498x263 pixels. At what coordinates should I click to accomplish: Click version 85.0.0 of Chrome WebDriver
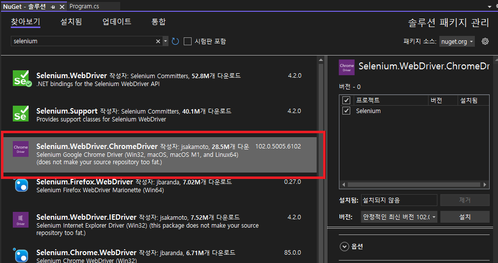[x=293, y=253]
